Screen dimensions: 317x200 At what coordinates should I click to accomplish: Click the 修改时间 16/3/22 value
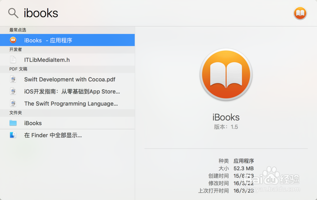(243, 183)
